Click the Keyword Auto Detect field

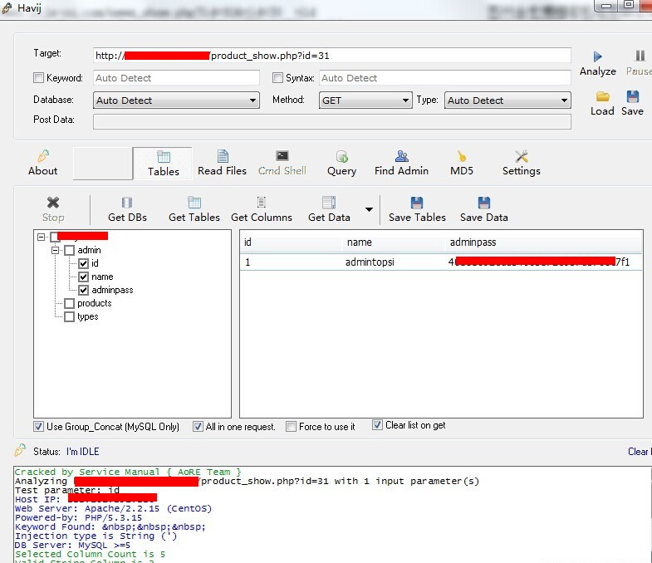[x=176, y=78]
